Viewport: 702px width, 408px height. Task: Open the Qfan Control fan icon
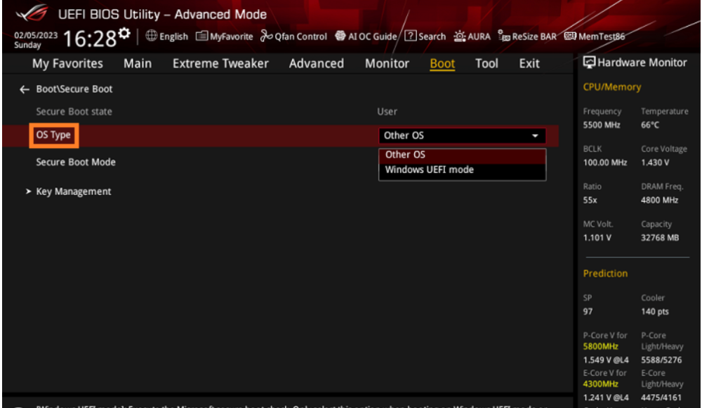266,36
